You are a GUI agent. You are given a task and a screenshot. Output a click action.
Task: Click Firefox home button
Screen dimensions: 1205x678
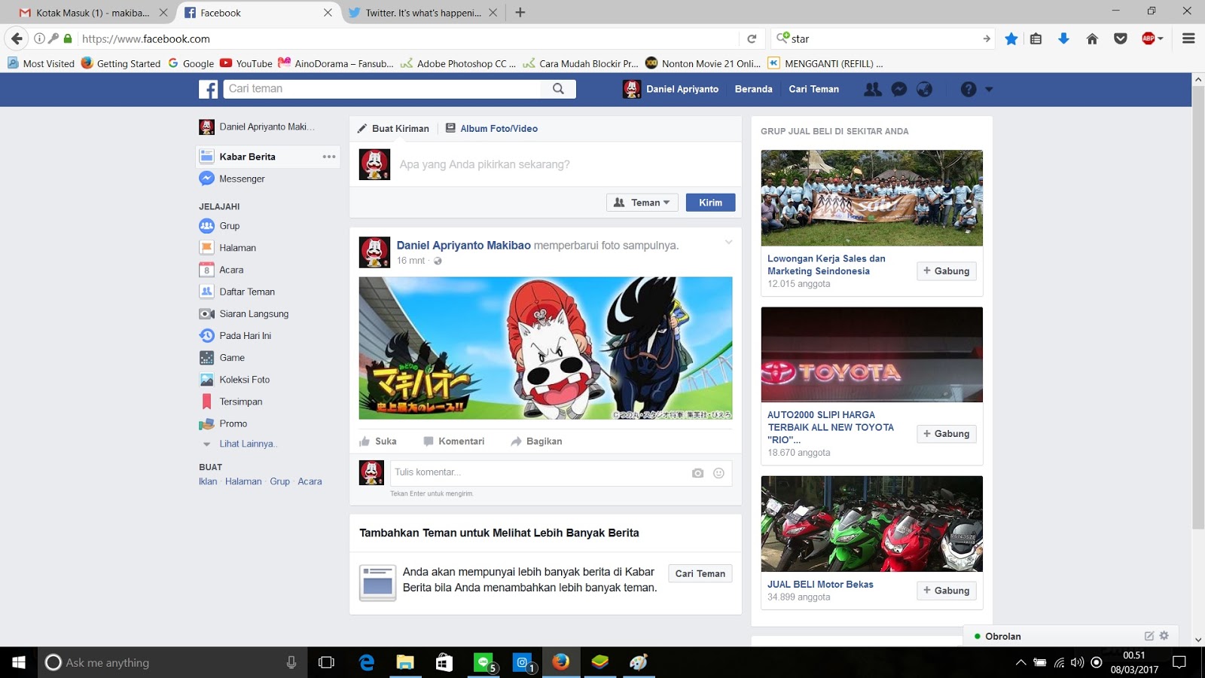pyautogui.click(x=1092, y=38)
